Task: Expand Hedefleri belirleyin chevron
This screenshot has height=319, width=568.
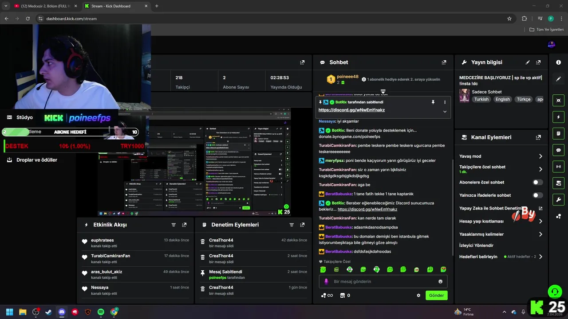Action: [x=540, y=257]
